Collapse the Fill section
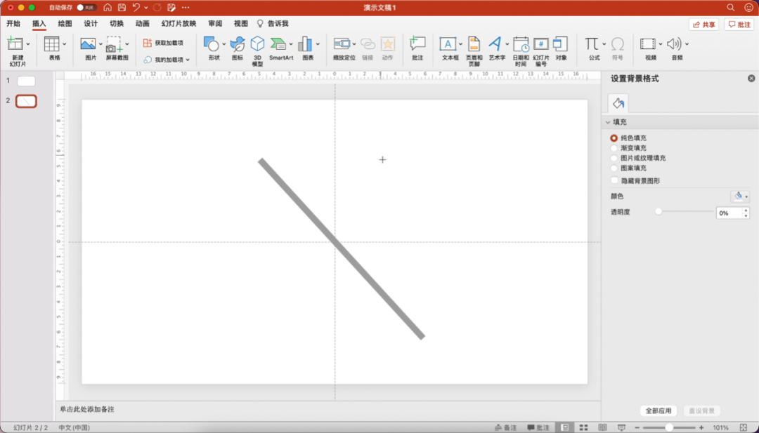Screen dimensions: 759x433 [608, 122]
